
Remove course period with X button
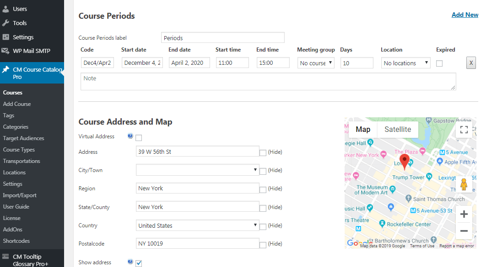click(x=470, y=63)
